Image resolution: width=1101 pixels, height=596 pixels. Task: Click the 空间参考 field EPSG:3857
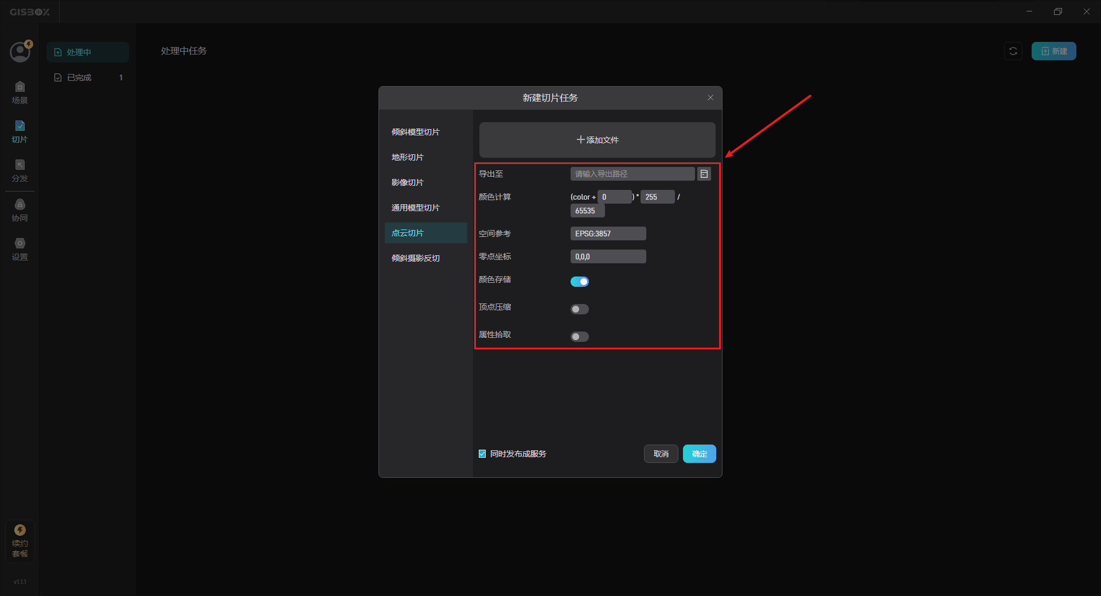pyautogui.click(x=608, y=233)
